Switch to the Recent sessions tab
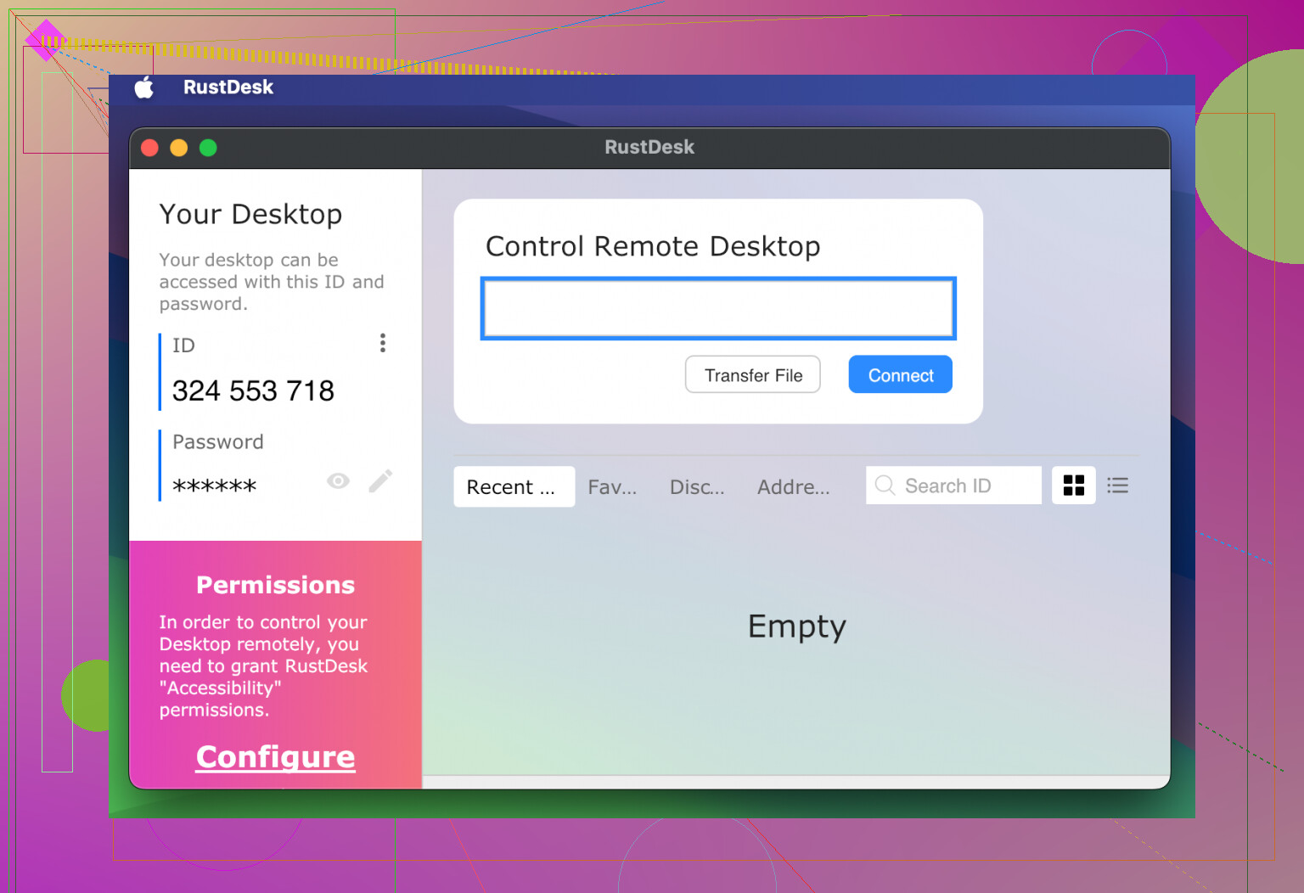This screenshot has height=893, width=1304. [514, 486]
